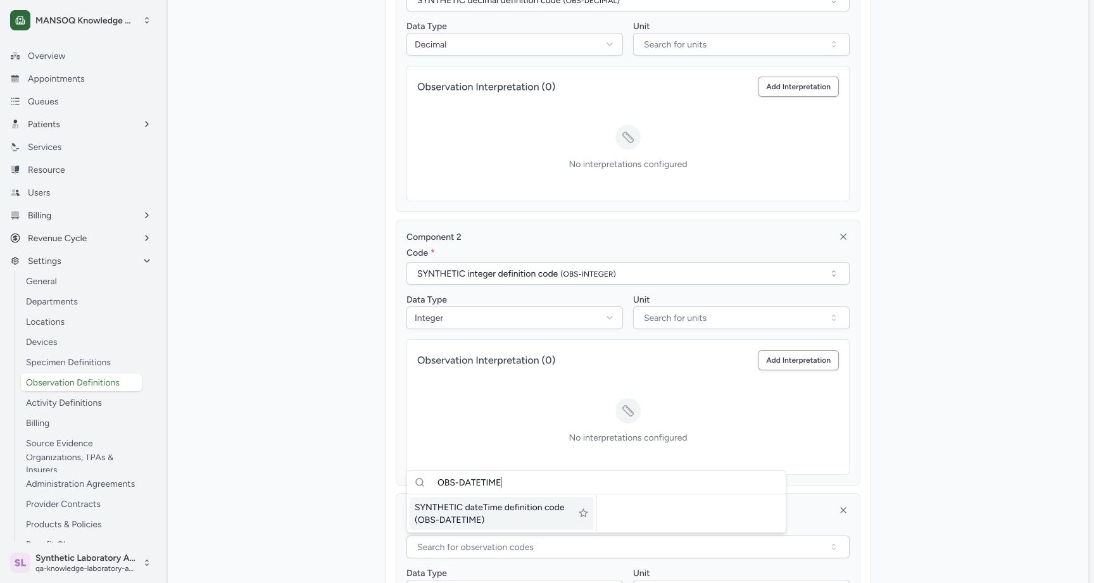Open Administration Agreements
Viewport: 1094px width, 583px height.
click(81, 484)
